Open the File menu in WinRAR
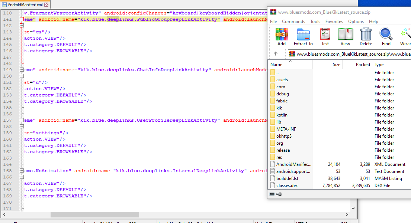 (x=273, y=22)
